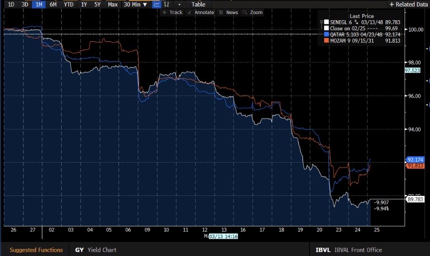Click the -9.907 change value
The image size is (430, 256).
(x=382, y=202)
